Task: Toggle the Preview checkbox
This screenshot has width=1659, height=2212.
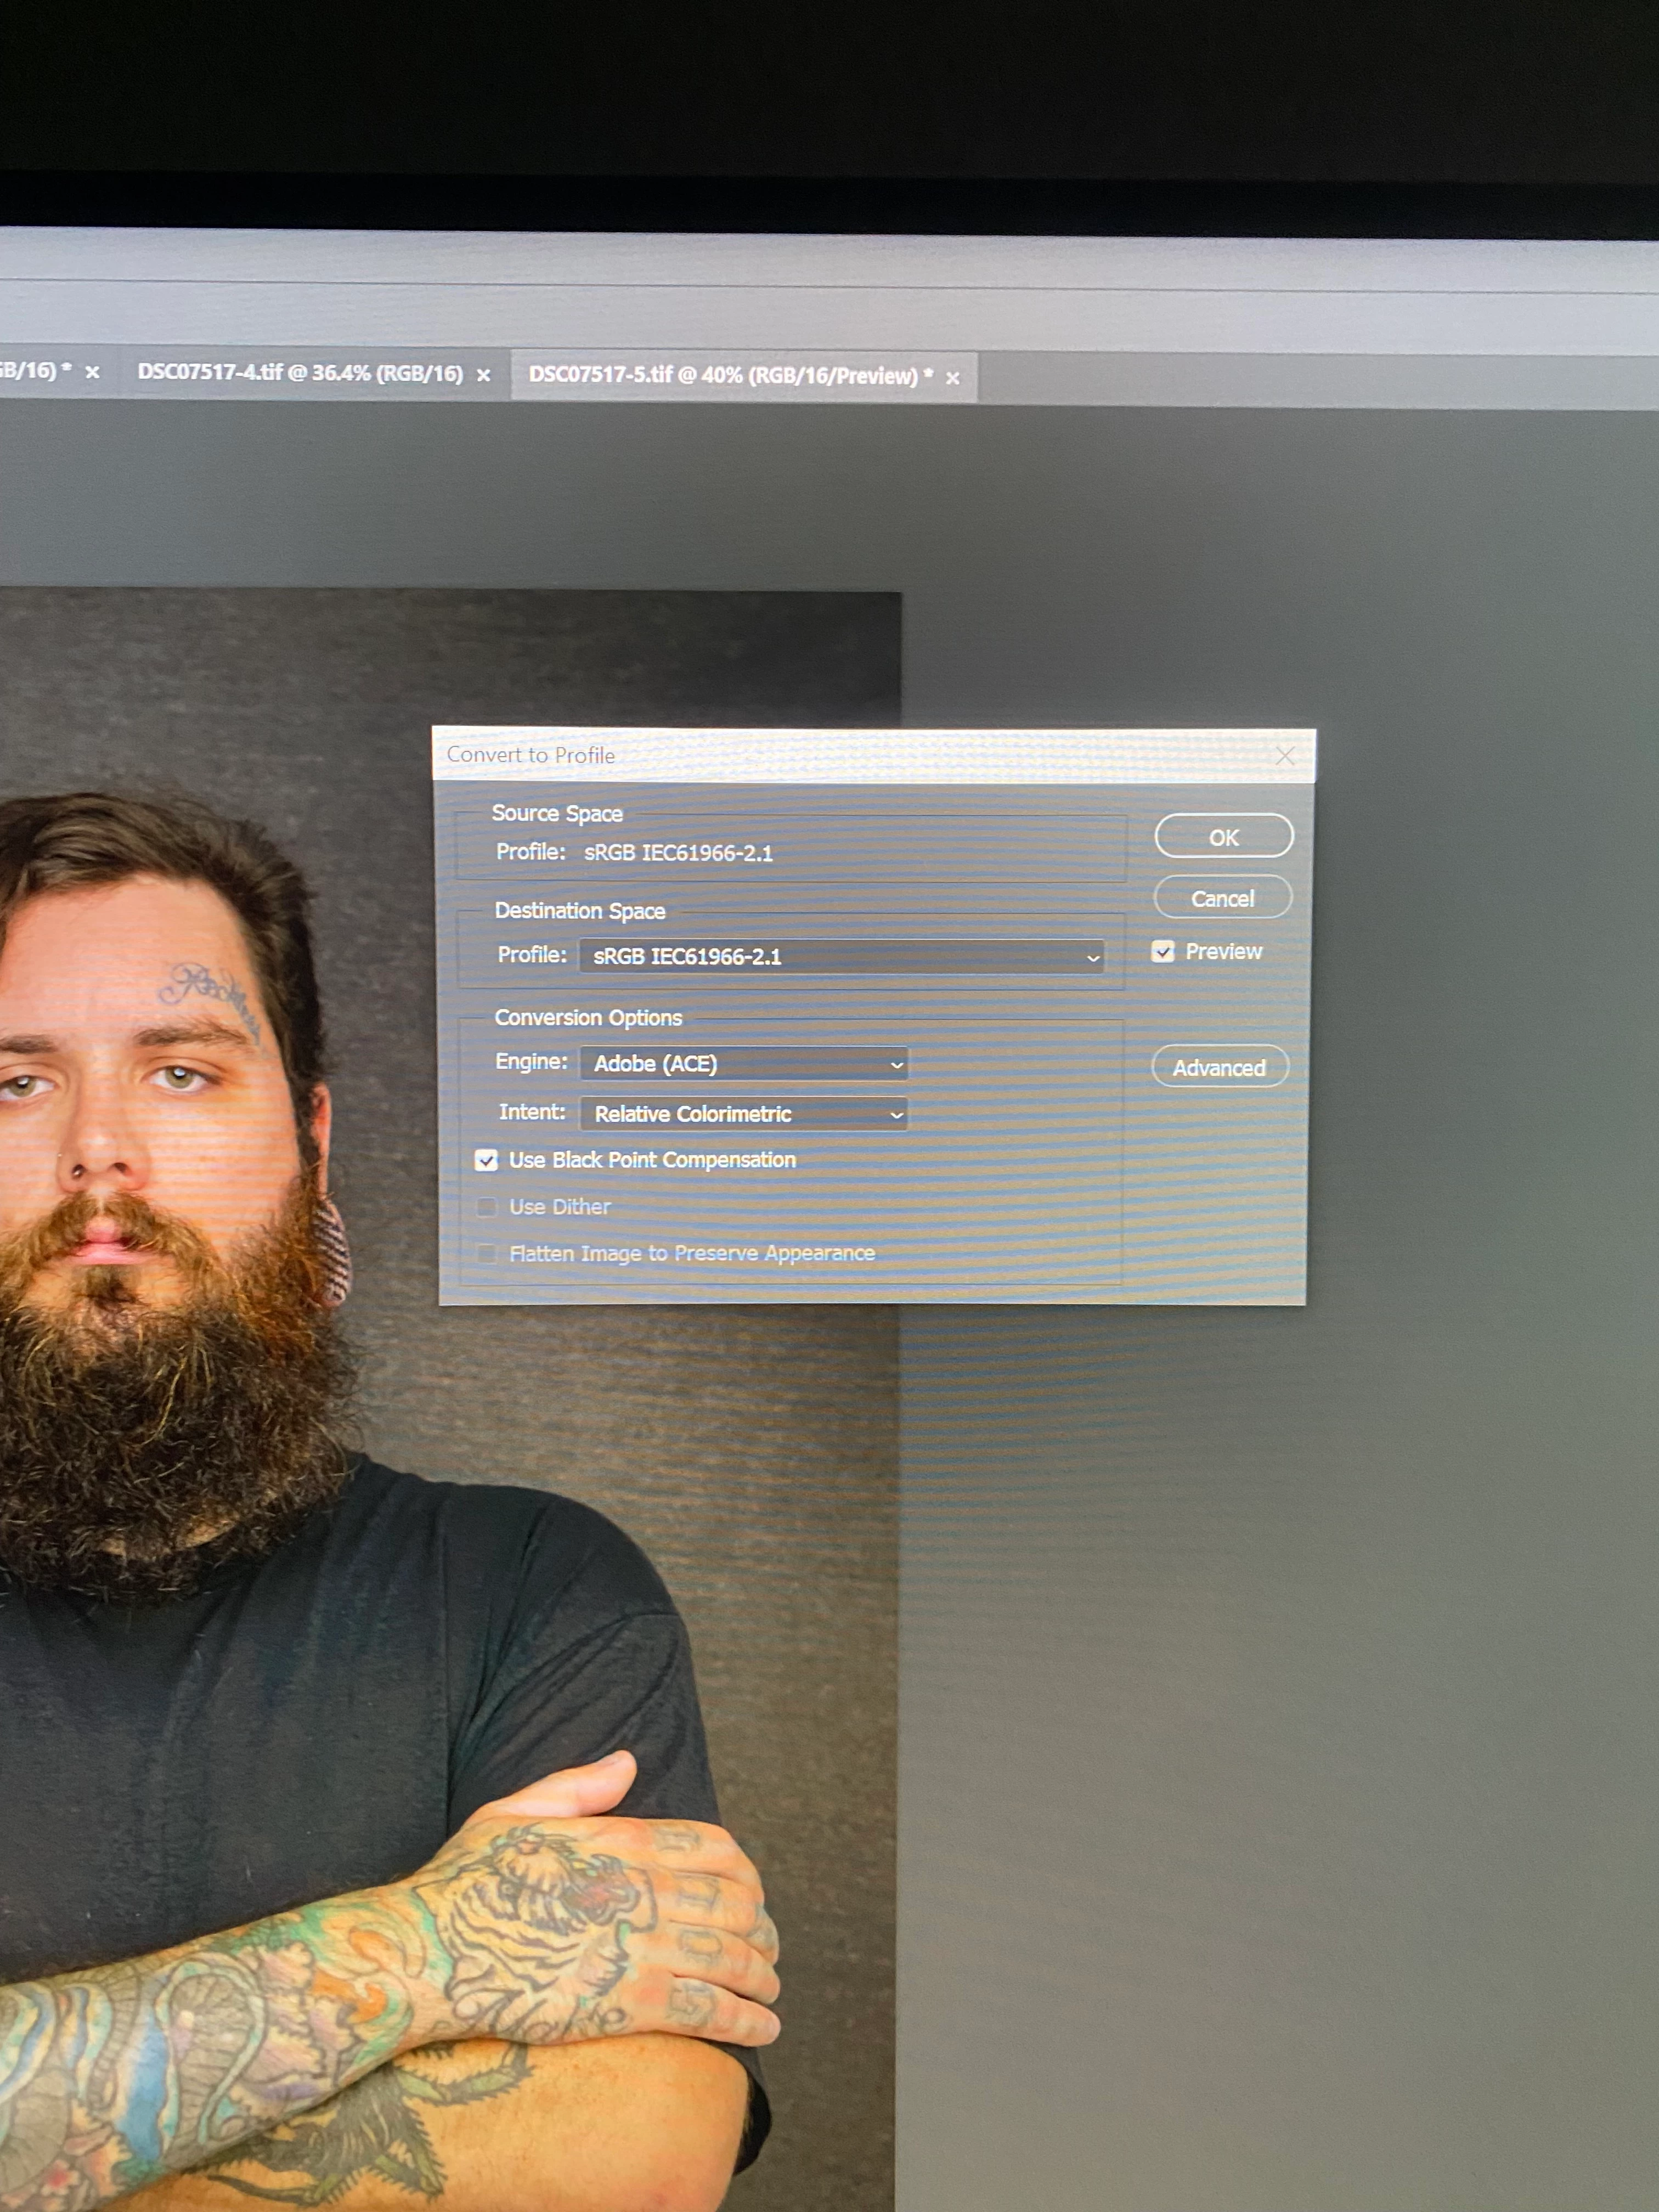Action: 1162,951
